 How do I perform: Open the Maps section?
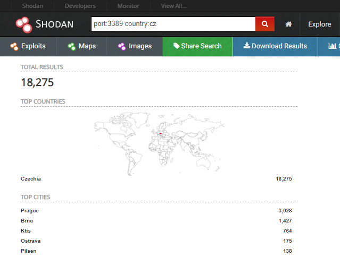[x=81, y=46]
